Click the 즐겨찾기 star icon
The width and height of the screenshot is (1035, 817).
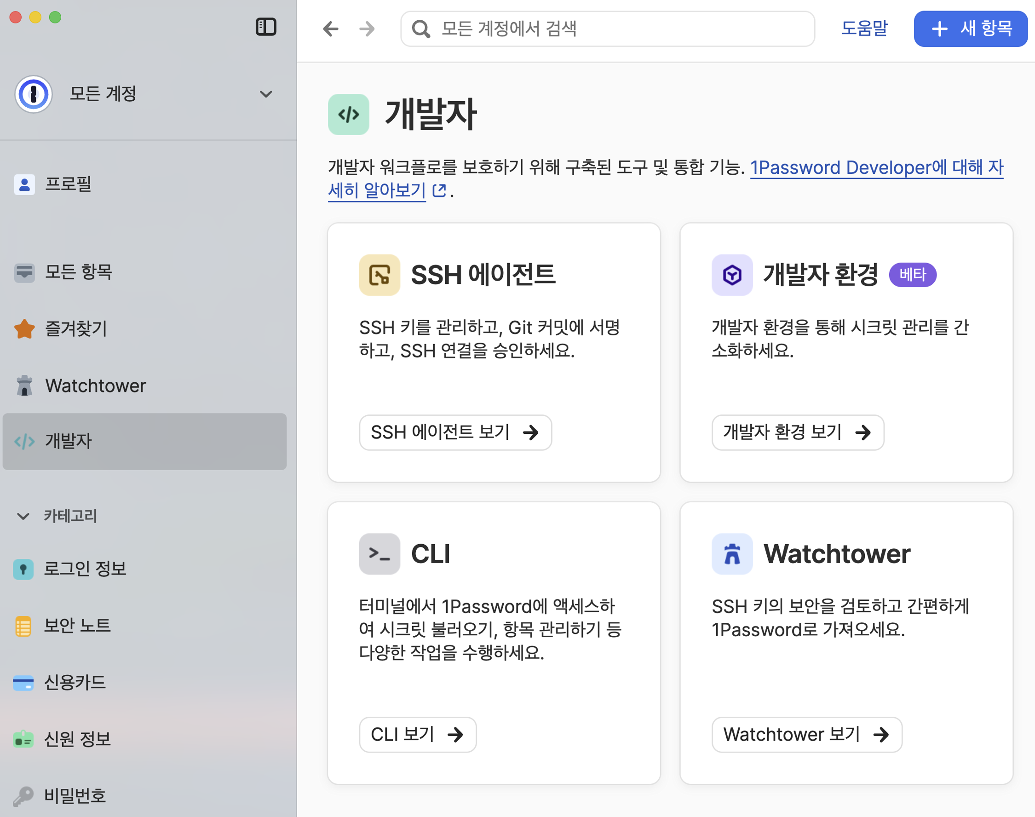(24, 329)
